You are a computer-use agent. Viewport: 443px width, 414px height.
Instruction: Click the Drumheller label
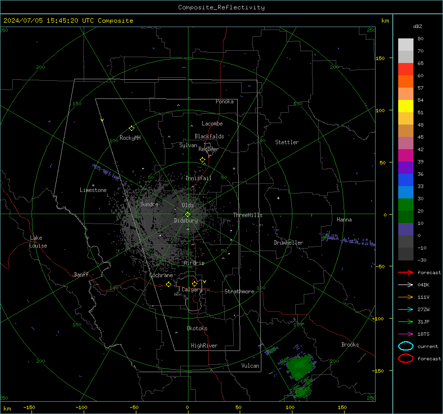pyautogui.click(x=288, y=243)
